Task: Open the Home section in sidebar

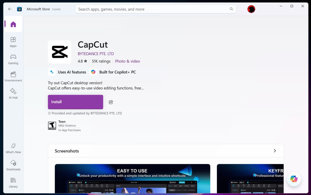Action: [x=13, y=24]
